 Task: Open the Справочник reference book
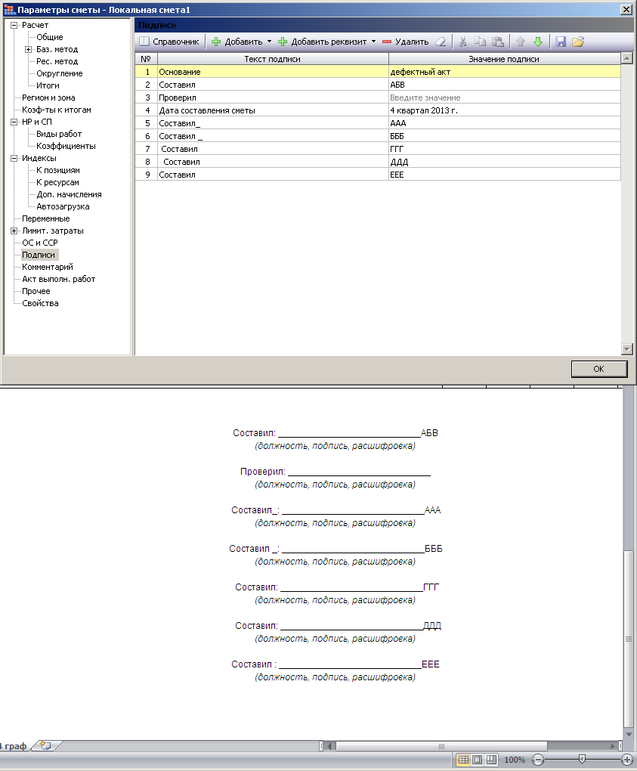pos(169,42)
